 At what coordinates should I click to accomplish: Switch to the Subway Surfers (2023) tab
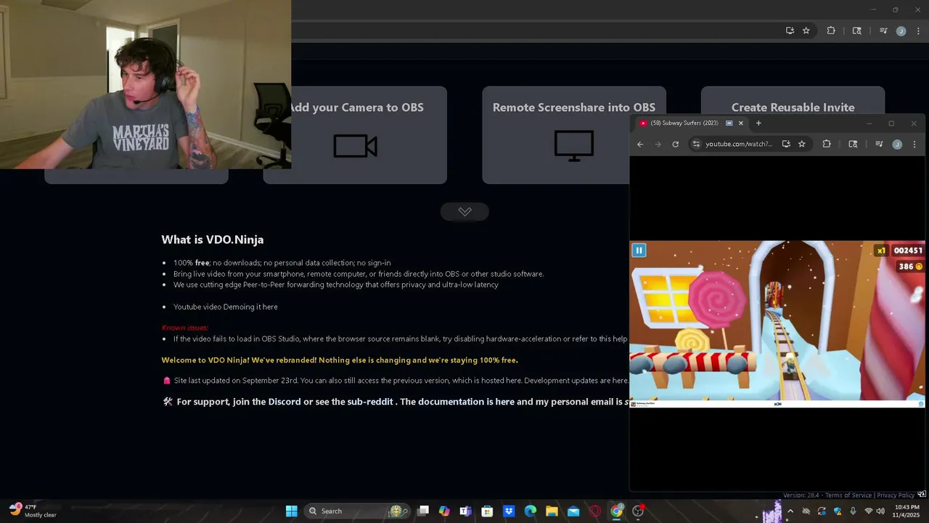685,123
